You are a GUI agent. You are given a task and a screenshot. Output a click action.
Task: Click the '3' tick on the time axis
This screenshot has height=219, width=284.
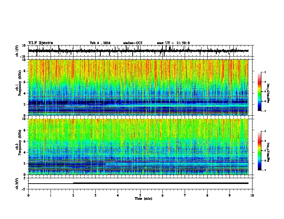95,195
